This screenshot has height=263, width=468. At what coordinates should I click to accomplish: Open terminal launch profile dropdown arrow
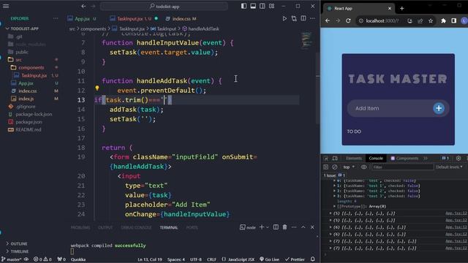tap(268, 227)
